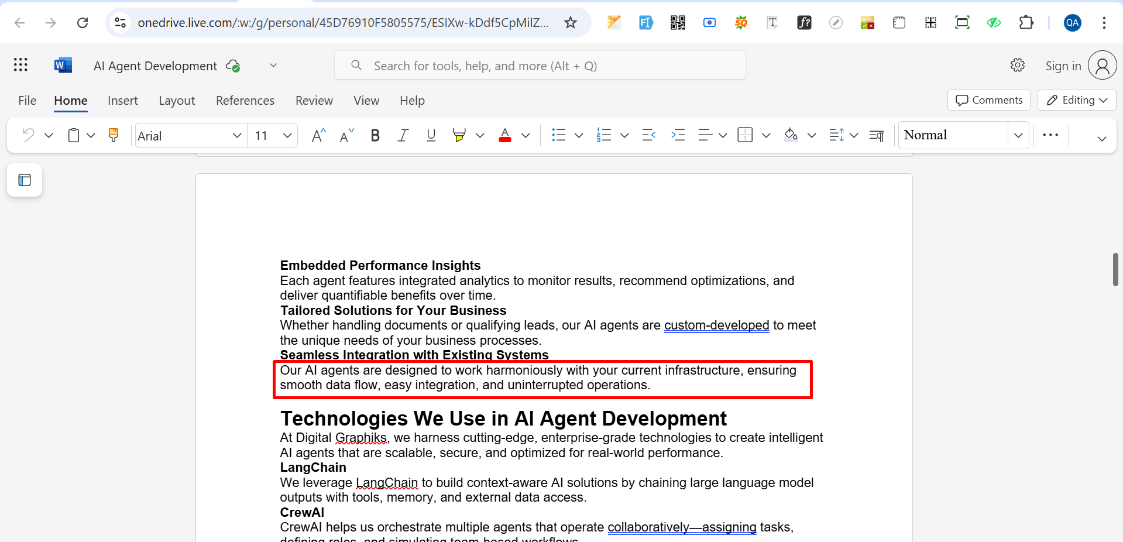Open the Arial font name dropdown
This screenshot has height=542, width=1123.
[x=236, y=136]
